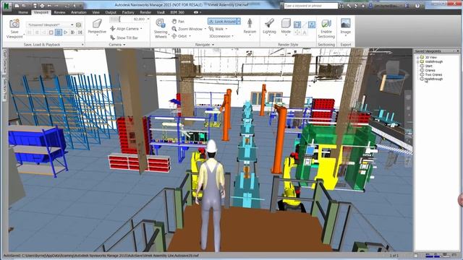The width and height of the screenshot is (463, 260).
Task: Open the Factory ribbon tab
Action: point(128,12)
